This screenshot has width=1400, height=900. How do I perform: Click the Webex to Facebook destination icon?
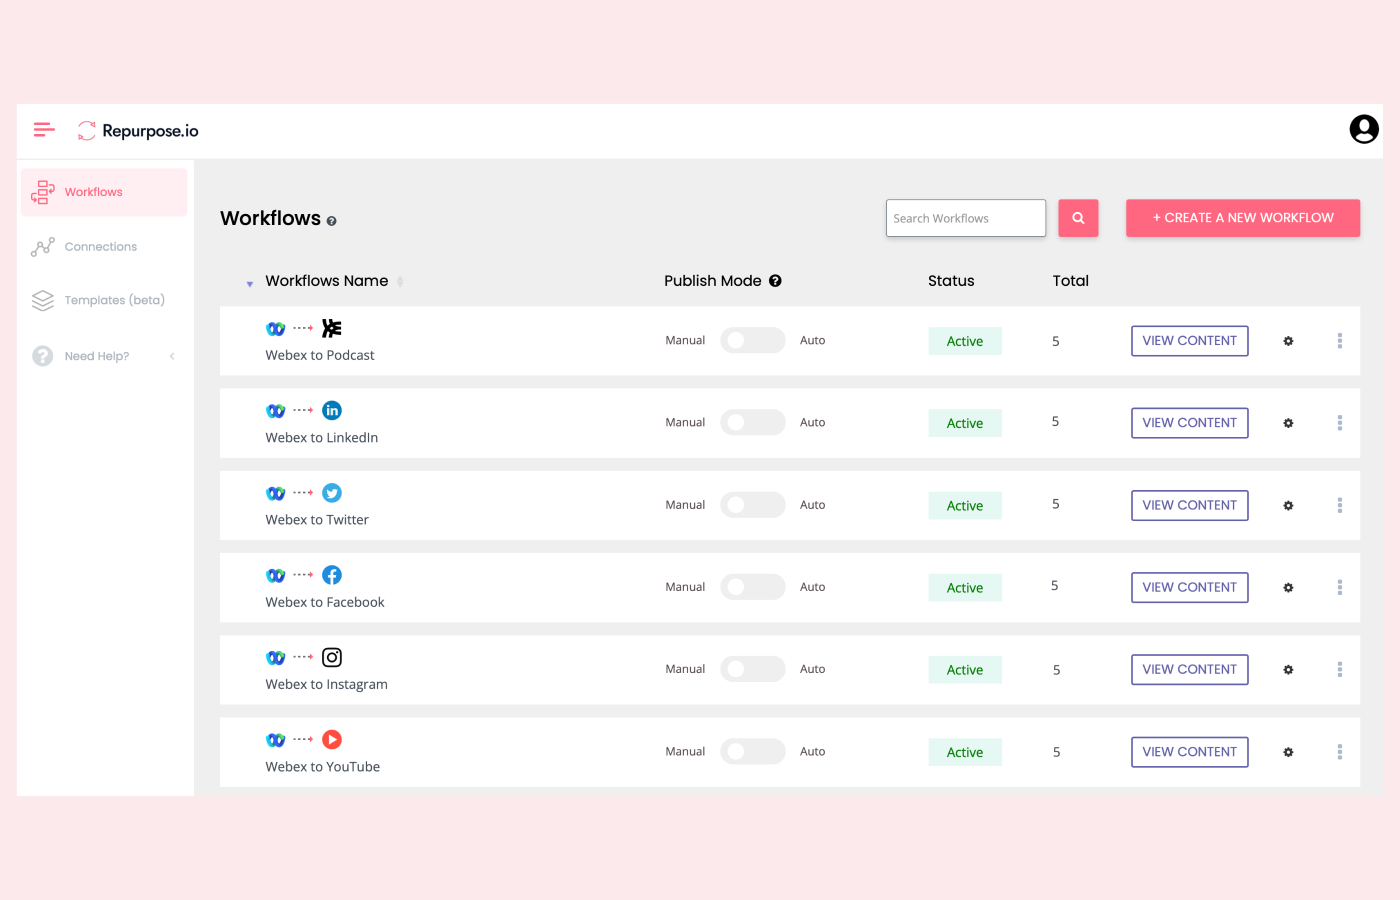pos(331,574)
